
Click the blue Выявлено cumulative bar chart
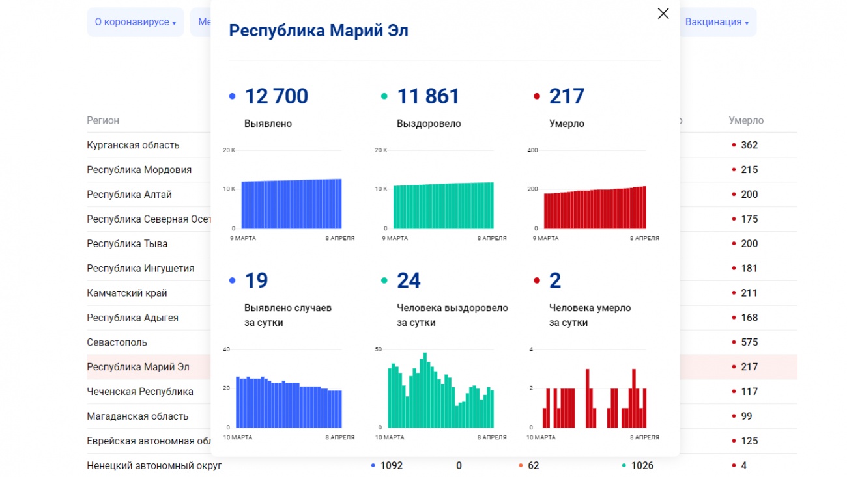coord(291,204)
